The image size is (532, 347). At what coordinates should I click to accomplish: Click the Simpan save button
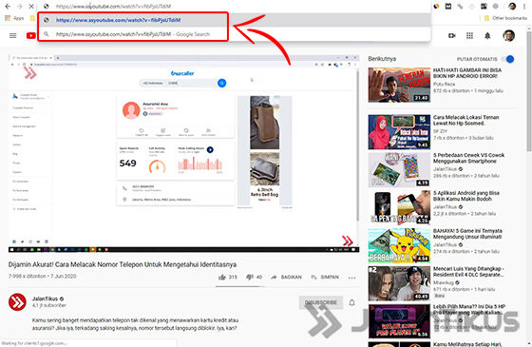coord(325,277)
